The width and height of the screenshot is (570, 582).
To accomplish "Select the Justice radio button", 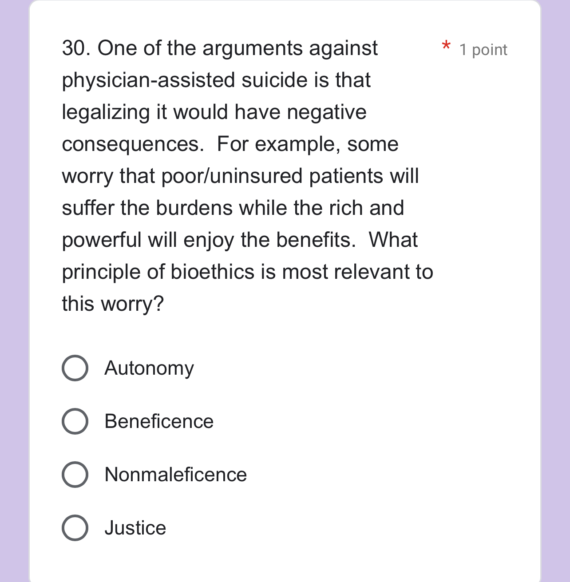I will click(x=75, y=528).
